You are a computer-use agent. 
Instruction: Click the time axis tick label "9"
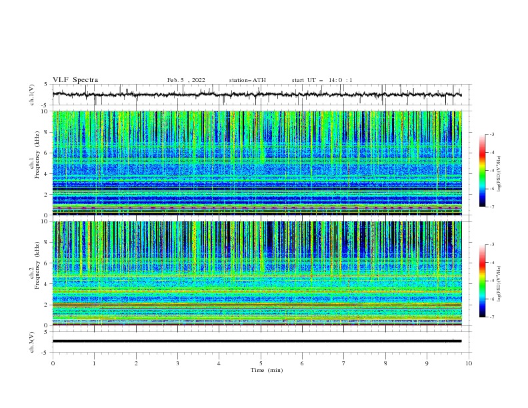coord(427,363)
